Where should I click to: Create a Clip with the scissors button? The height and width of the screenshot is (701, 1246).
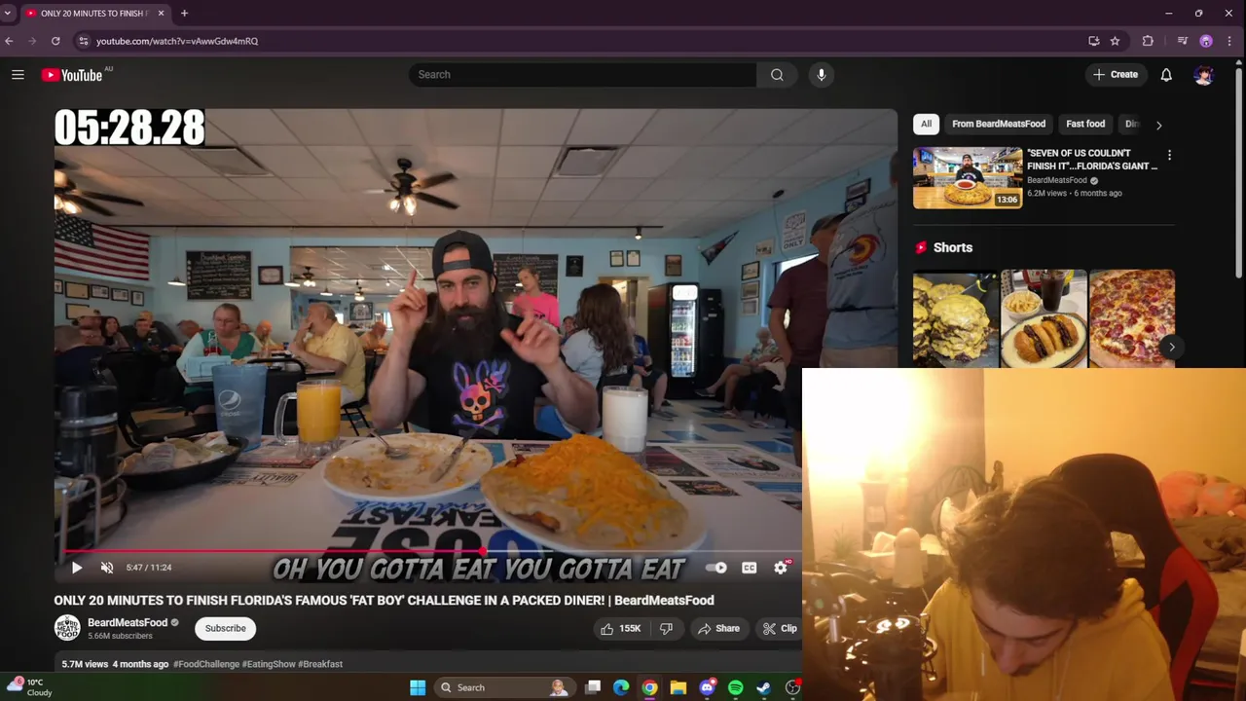pyautogui.click(x=779, y=629)
